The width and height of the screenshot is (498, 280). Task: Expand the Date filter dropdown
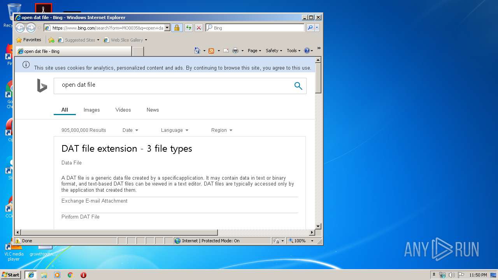point(130,130)
